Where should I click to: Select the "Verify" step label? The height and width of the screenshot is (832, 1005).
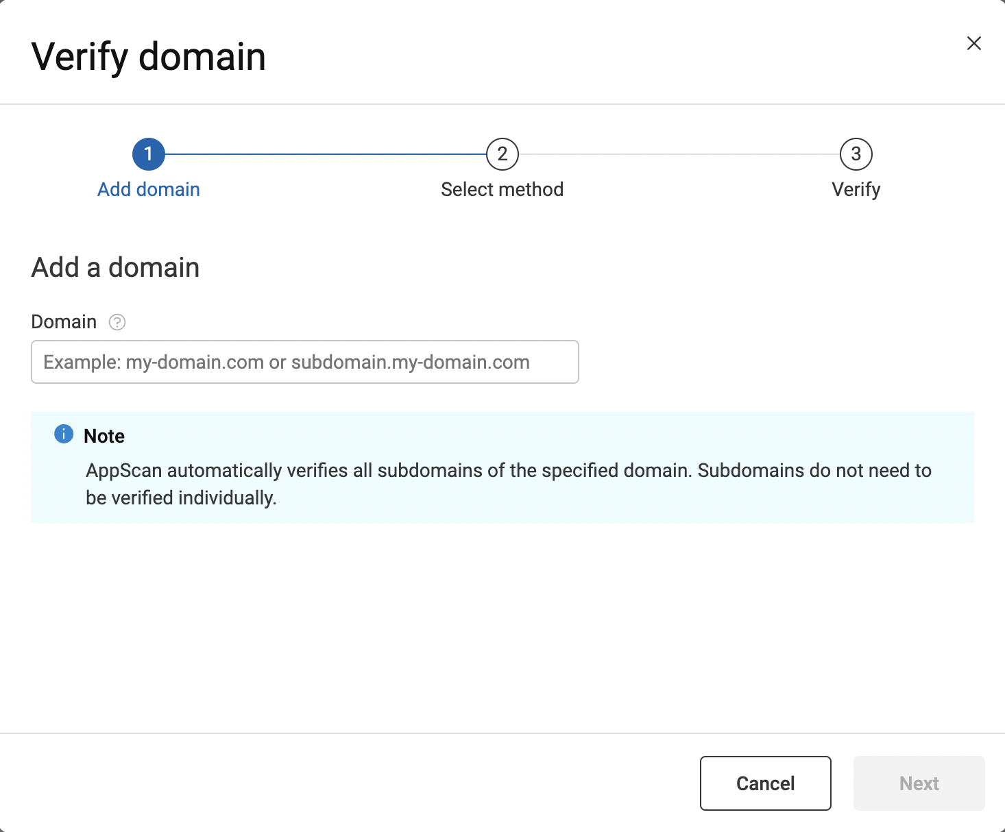[x=856, y=189]
